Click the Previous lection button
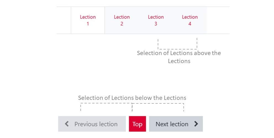 pyautogui.click(x=92, y=124)
